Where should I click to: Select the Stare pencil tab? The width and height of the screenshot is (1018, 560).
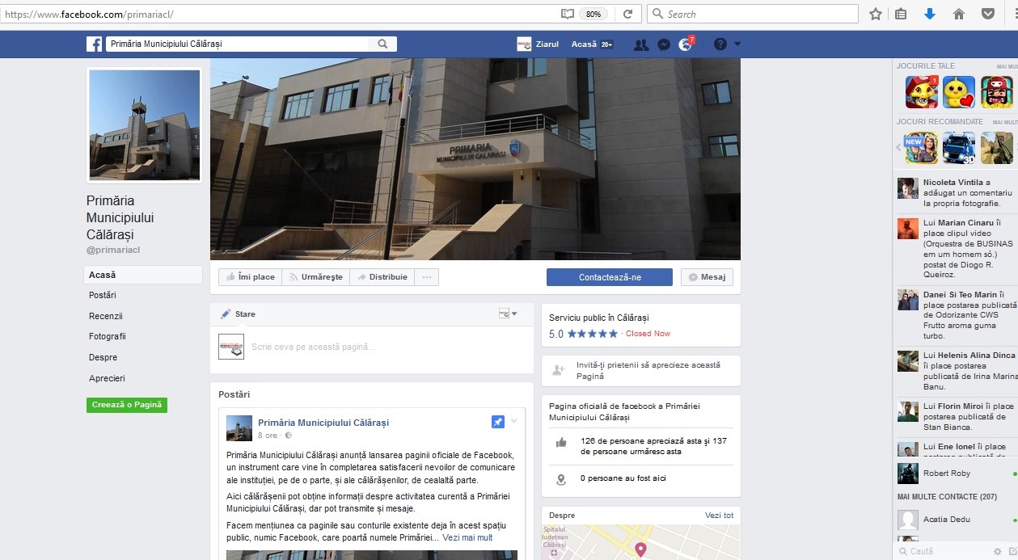tap(239, 314)
